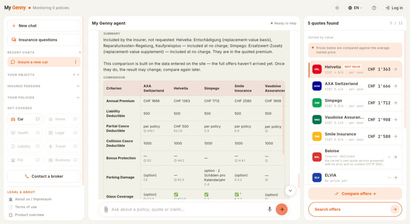The image size is (410, 224).
Task: Open the Product overview link
Action: pos(30,215)
